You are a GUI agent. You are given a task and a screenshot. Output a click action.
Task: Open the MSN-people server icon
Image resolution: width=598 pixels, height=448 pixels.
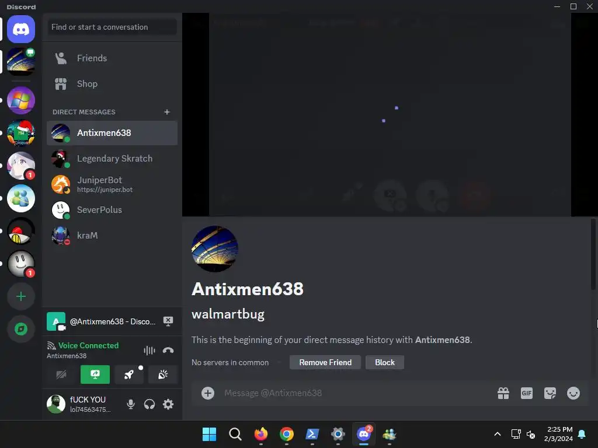[x=21, y=198]
